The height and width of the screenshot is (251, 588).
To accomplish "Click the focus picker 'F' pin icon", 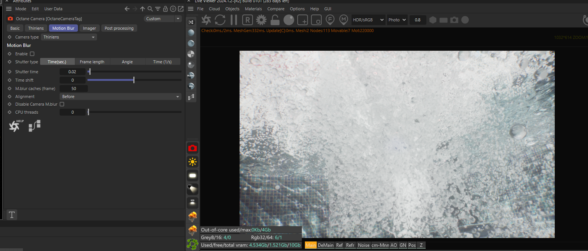I will click(330, 20).
